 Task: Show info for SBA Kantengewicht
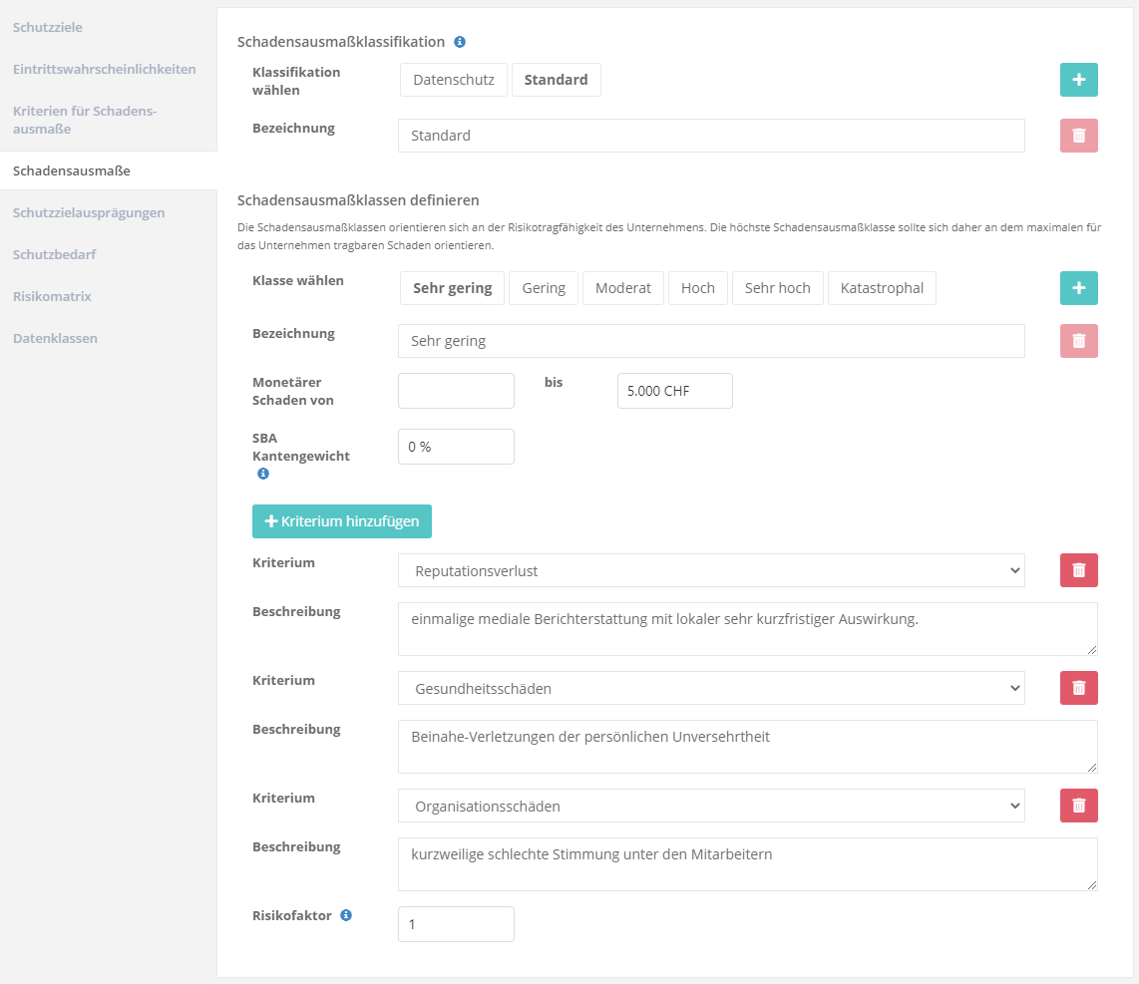pyautogui.click(x=263, y=474)
